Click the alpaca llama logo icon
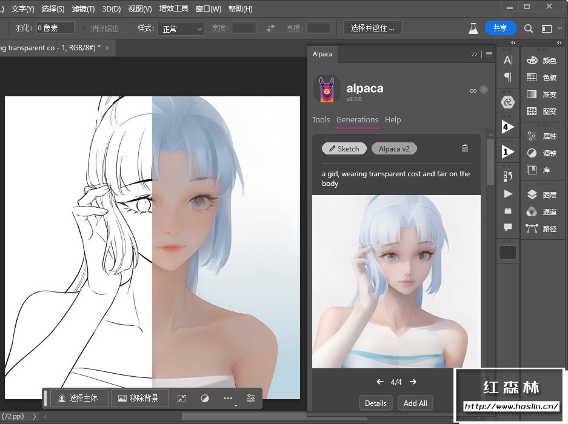This screenshot has width=568, height=424. tap(327, 89)
